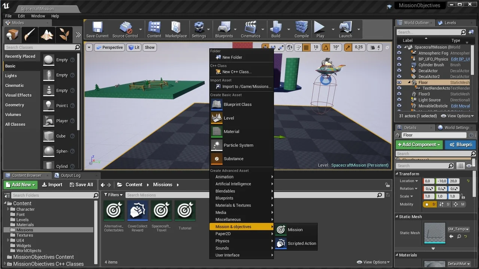Select the Substance basic asset entry
This screenshot has width=479, height=269.
[233, 159]
